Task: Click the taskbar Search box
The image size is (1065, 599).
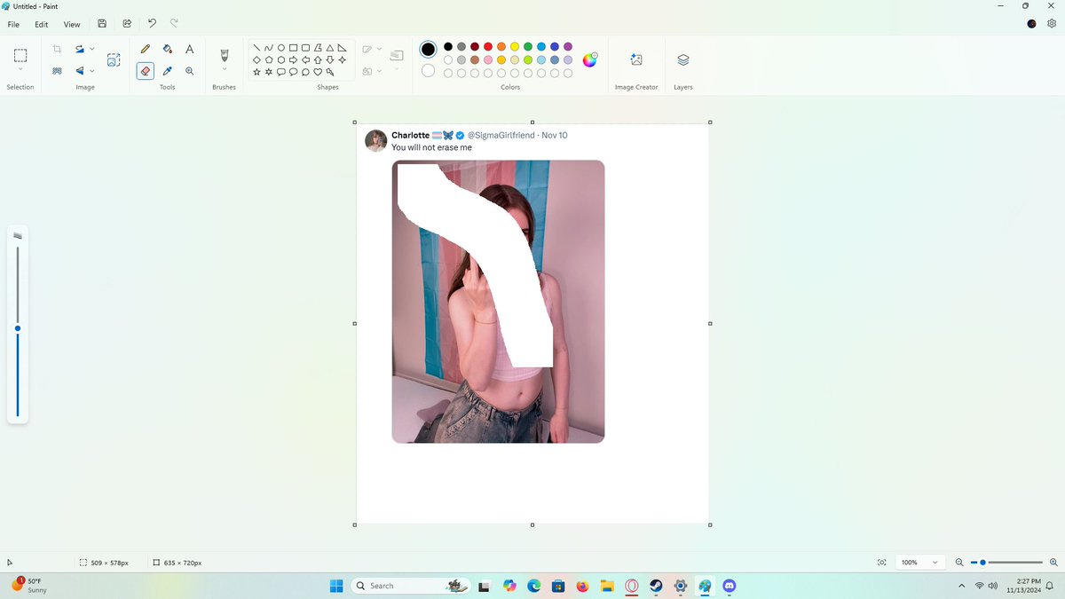Action: 410,586
